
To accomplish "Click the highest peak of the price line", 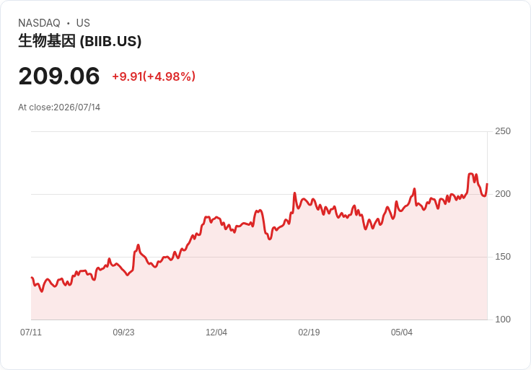I will point(470,174).
